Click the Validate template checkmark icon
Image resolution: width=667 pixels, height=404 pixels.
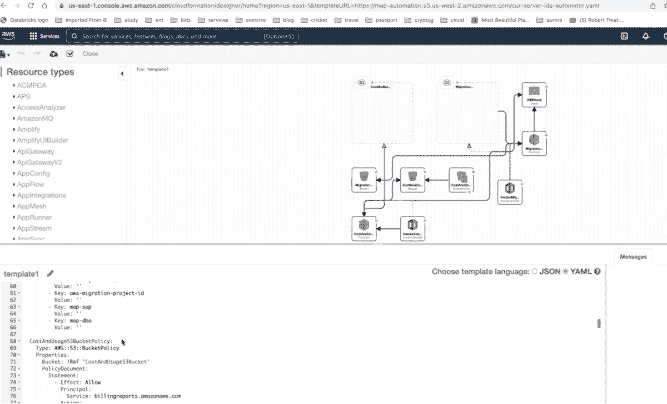click(x=69, y=54)
